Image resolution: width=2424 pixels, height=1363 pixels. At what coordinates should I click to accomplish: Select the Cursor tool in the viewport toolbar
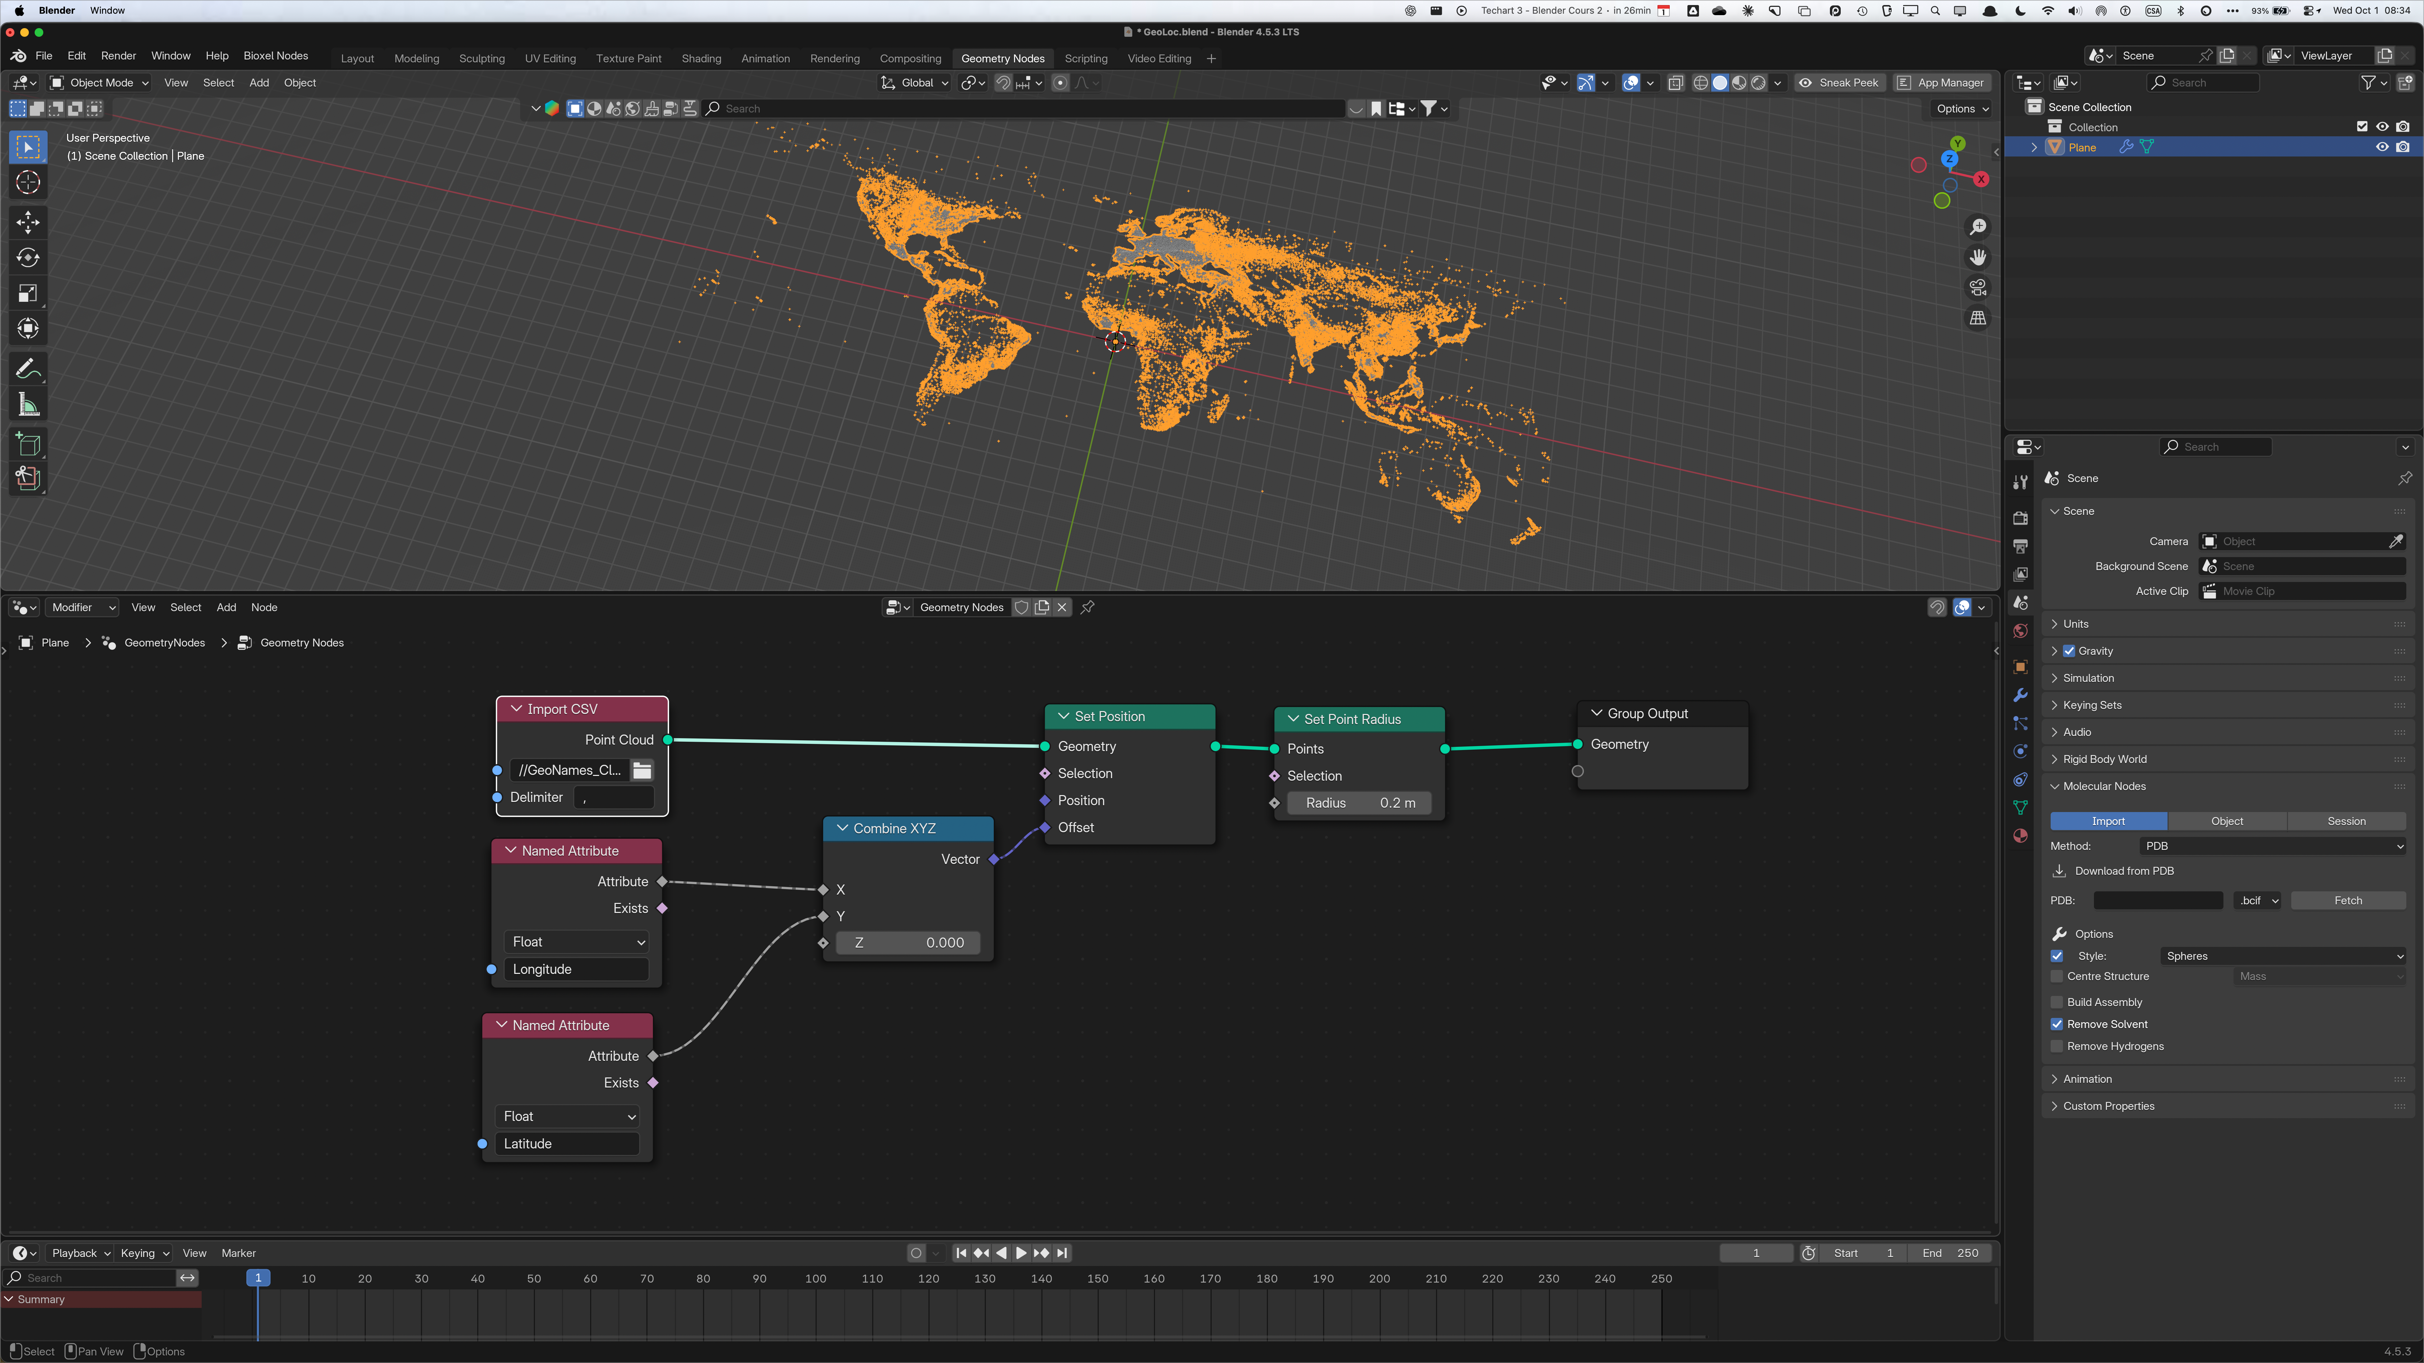coord(28,182)
